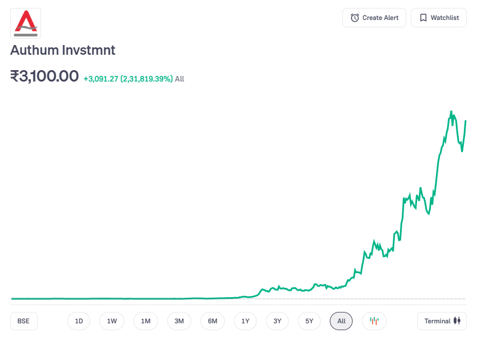This screenshot has height=345, width=481.
Task: Click the peak of the price line
Action: tap(451, 112)
